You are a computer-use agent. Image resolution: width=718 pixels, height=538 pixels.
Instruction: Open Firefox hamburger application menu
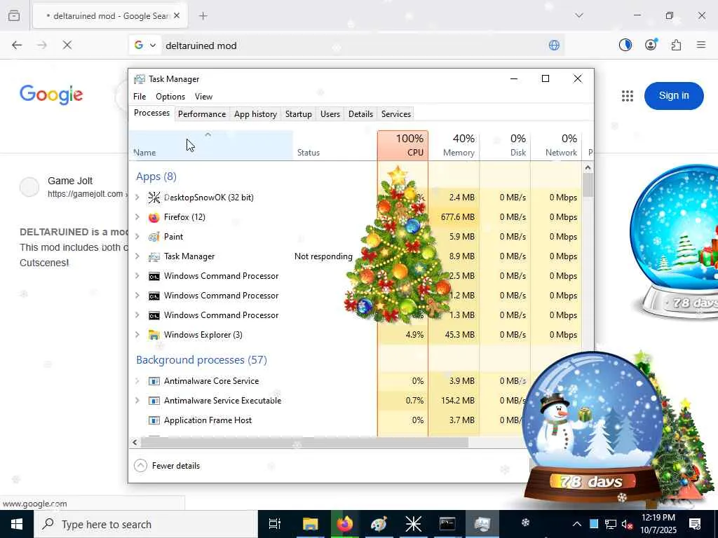tap(701, 45)
